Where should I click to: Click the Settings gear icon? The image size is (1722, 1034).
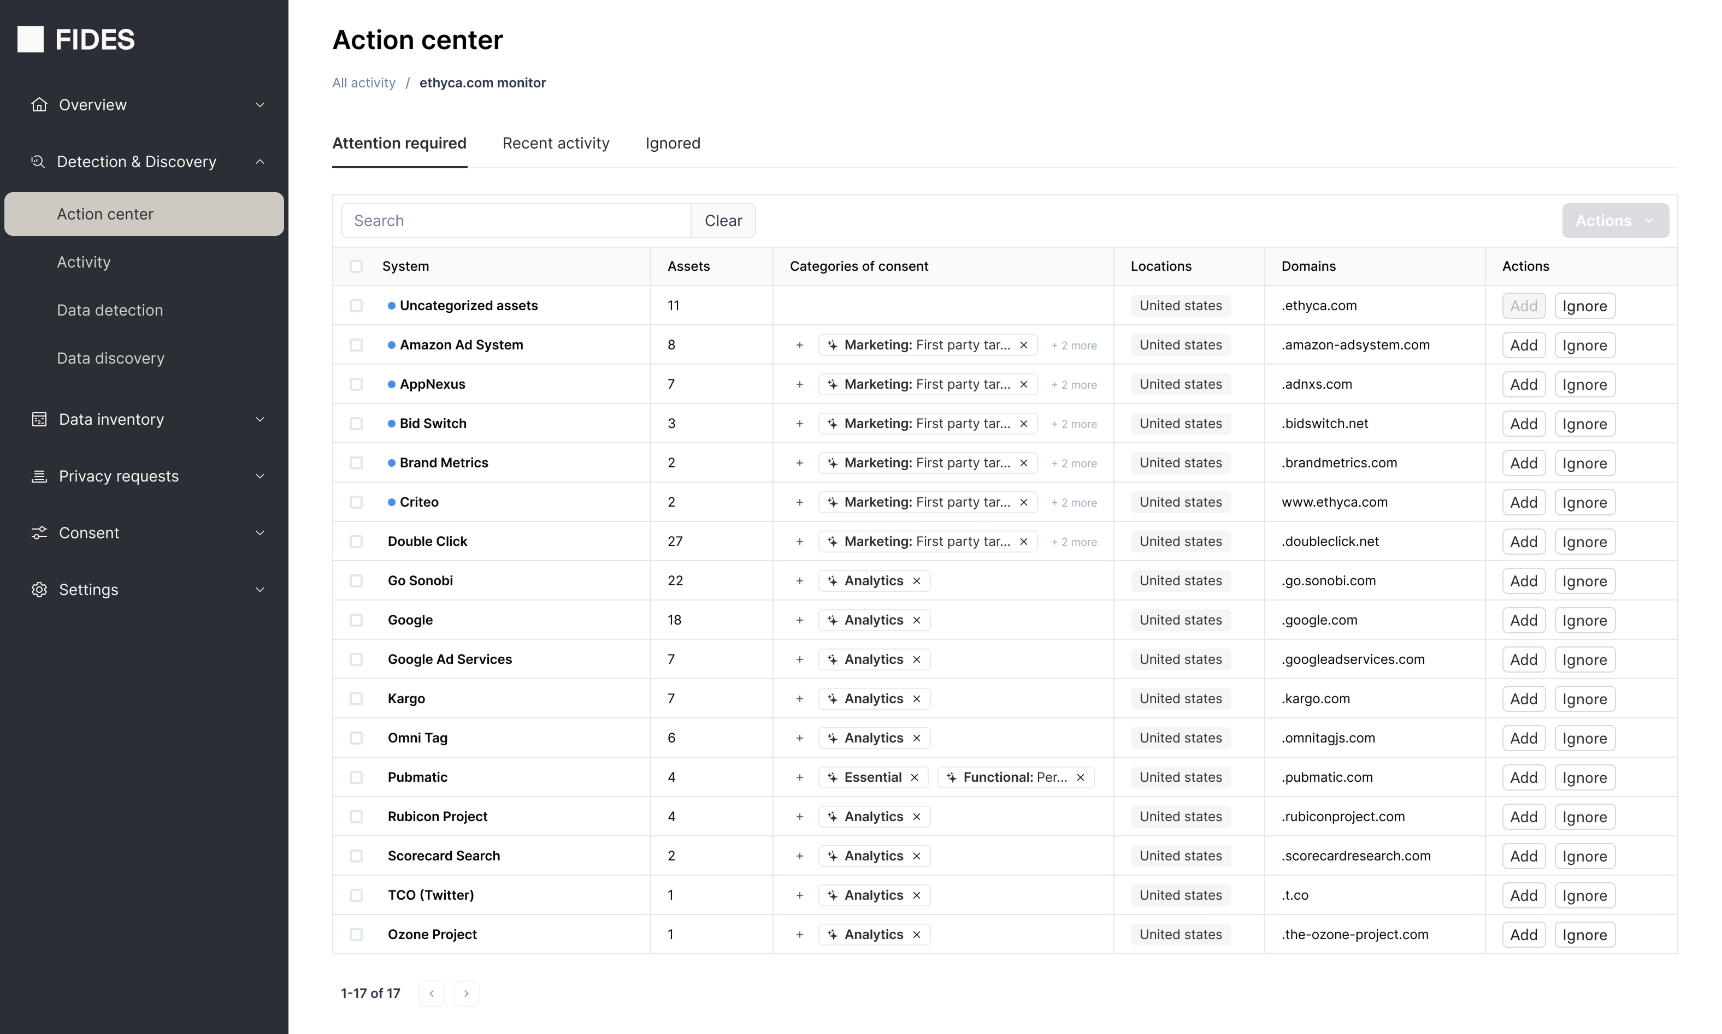pos(39,590)
